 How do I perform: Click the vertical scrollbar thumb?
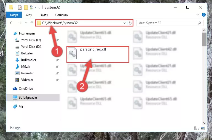pos(204,39)
